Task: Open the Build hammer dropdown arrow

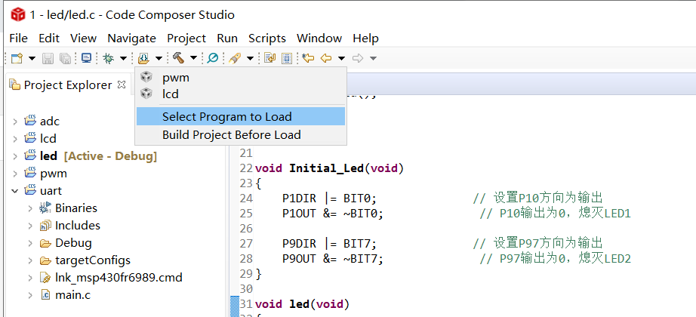Action: pos(193,58)
